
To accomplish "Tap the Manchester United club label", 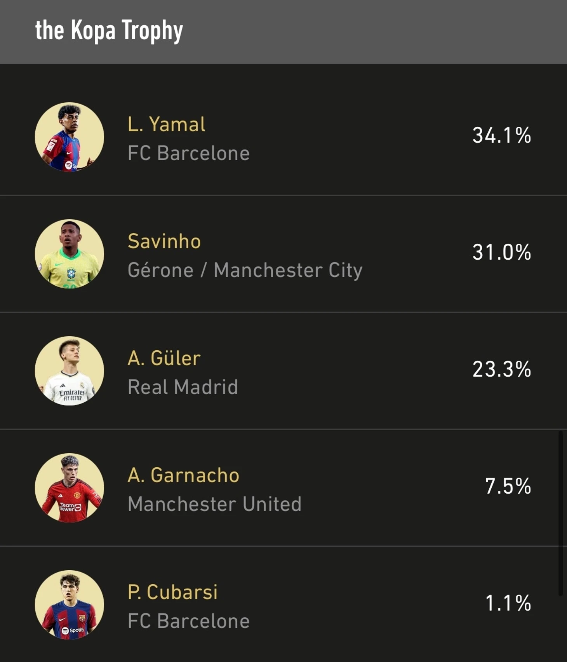I will [x=214, y=504].
